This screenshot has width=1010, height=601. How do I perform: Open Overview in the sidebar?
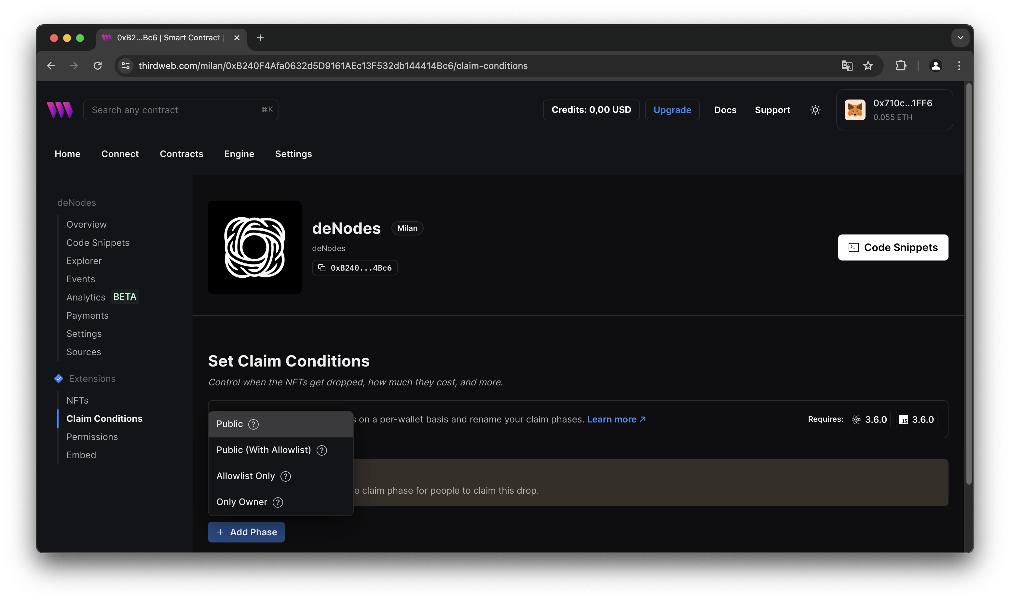coord(87,224)
